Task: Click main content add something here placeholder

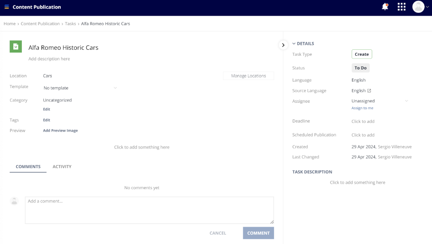Action: click(x=142, y=147)
